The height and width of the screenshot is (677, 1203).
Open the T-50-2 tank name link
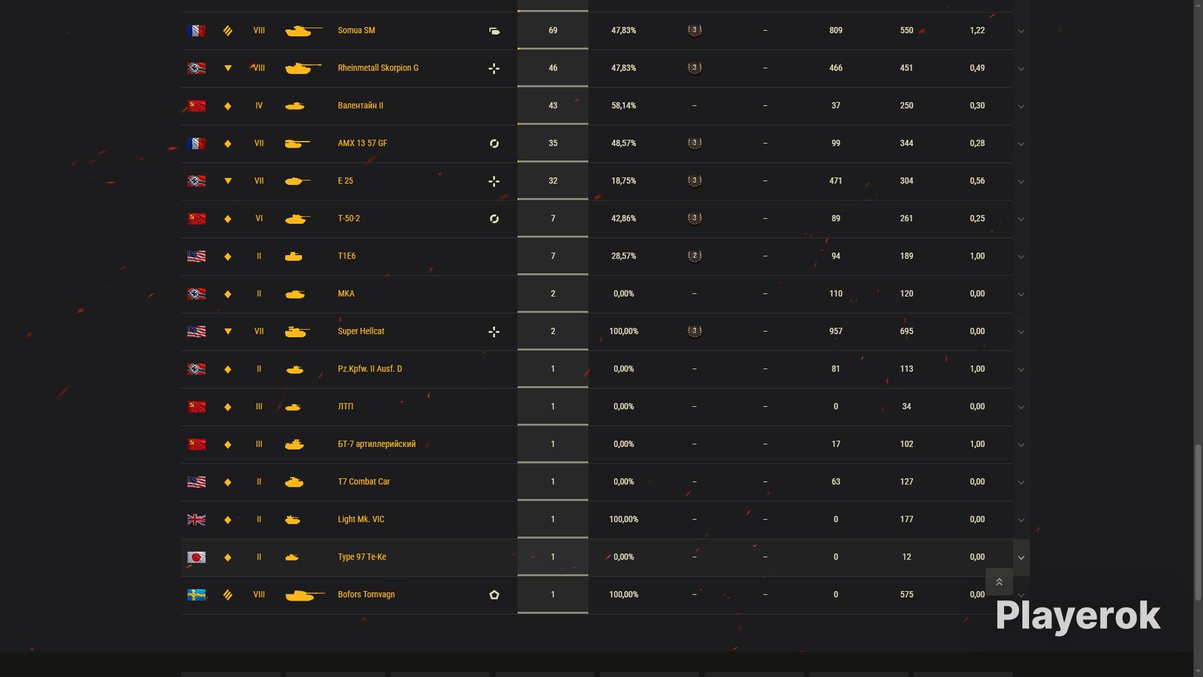point(348,219)
